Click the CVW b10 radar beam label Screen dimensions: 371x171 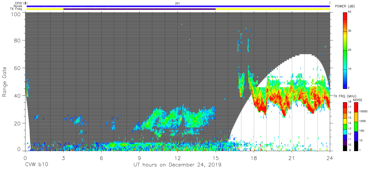tap(37, 165)
